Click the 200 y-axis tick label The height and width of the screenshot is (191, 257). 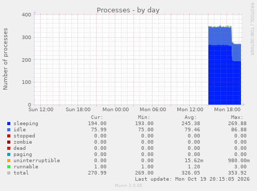point(26,60)
